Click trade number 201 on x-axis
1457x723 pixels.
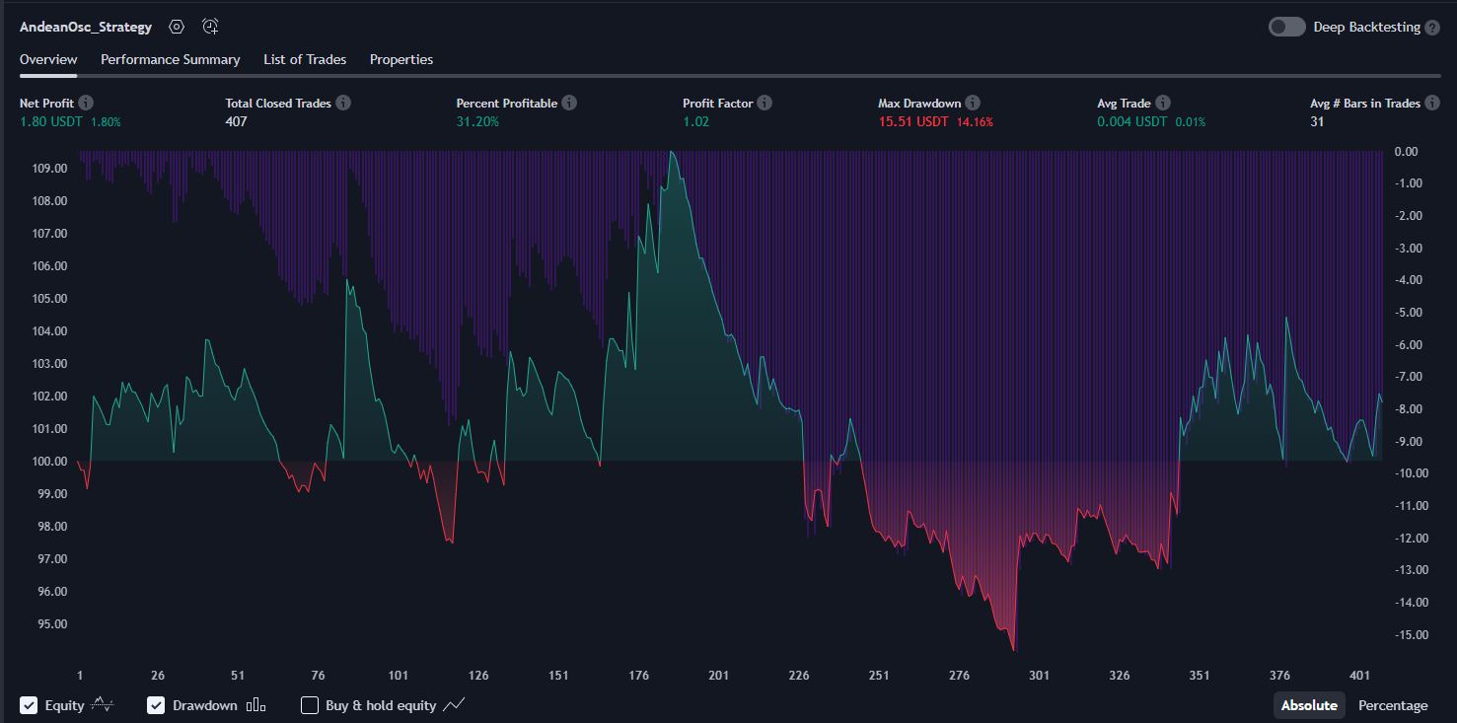[x=718, y=676]
